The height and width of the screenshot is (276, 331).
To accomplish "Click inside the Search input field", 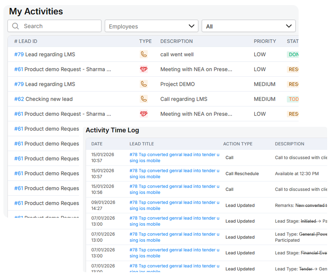I will click(x=53, y=26).
